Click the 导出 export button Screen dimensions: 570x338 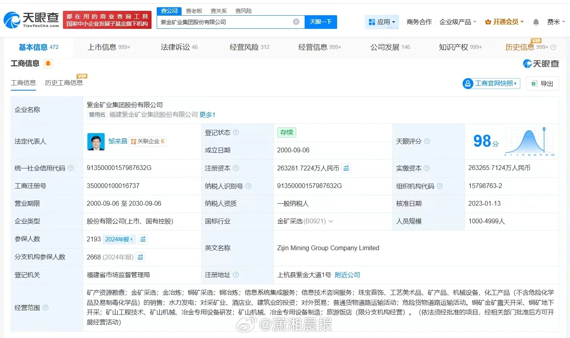click(542, 83)
